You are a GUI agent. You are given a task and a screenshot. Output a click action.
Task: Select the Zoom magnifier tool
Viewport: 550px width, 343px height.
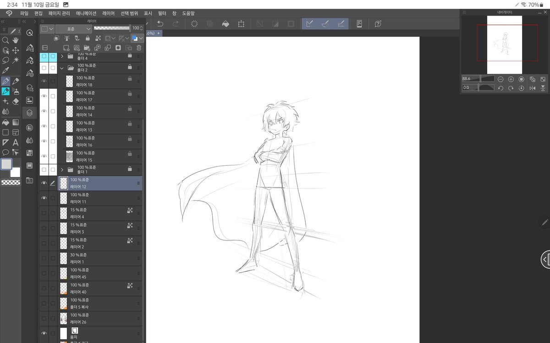[x=5, y=40]
